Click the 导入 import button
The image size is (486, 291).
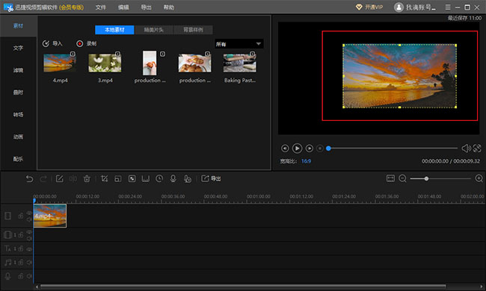coord(52,43)
